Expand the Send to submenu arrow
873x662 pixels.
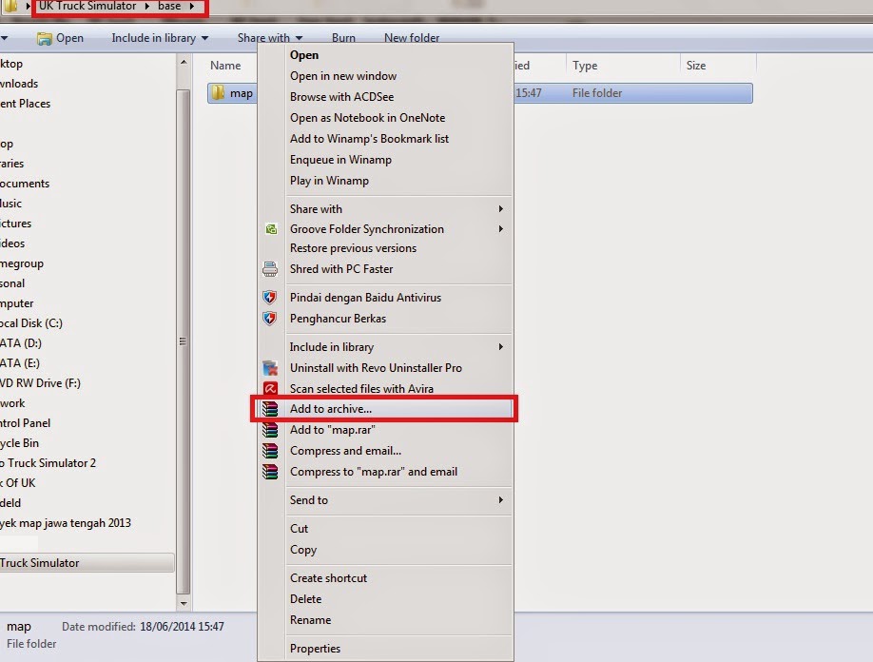click(501, 500)
